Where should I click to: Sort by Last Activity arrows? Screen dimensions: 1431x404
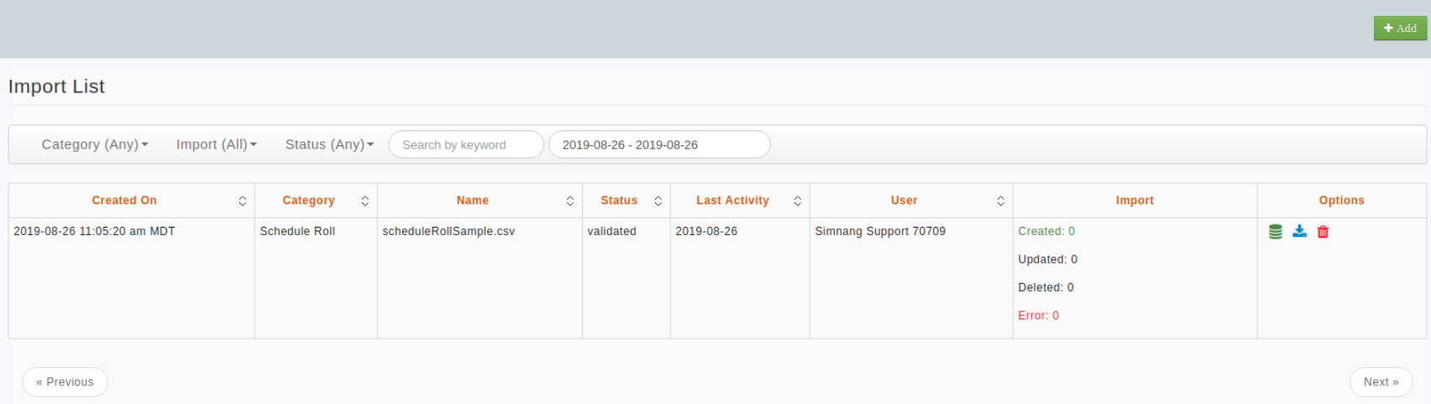click(x=797, y=201)
